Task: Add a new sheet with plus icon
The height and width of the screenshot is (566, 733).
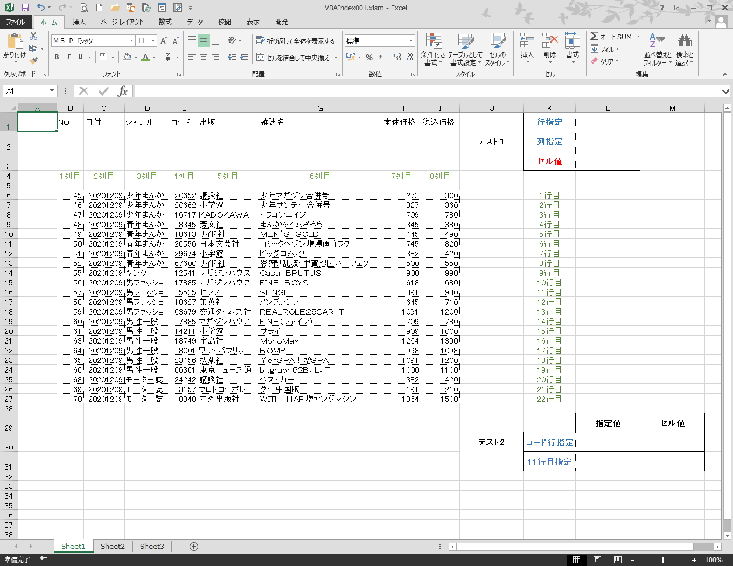Action: pos(194,547)
